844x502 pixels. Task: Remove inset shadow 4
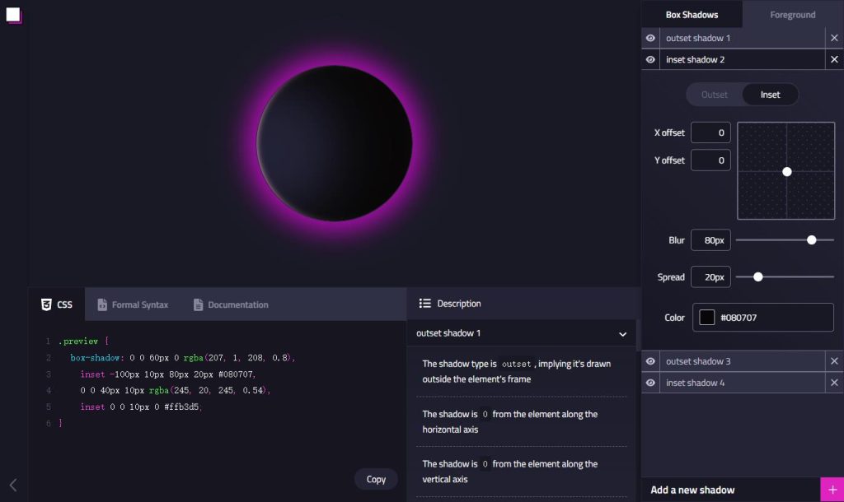(x=834, y=383)
